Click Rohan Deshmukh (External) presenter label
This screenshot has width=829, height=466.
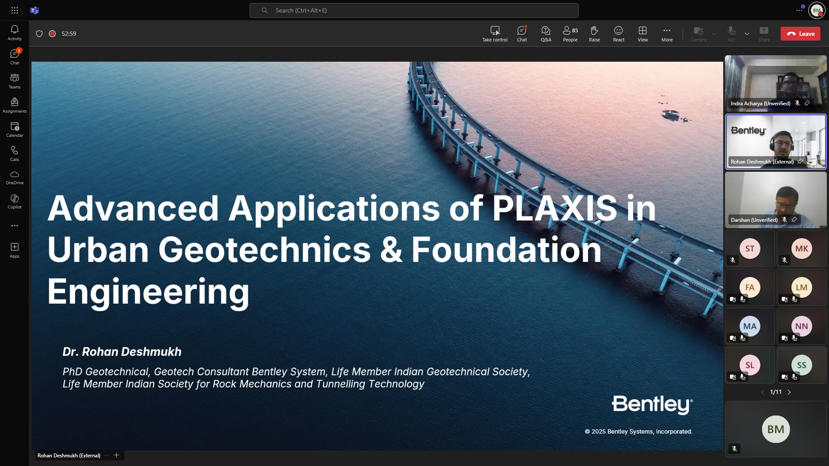click(x=69, y=455)
